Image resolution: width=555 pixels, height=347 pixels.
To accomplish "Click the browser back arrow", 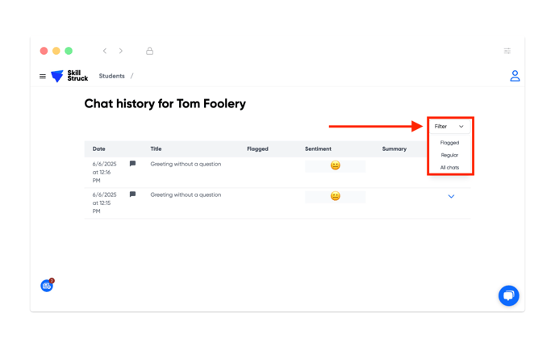I will [x=105, y=51].
